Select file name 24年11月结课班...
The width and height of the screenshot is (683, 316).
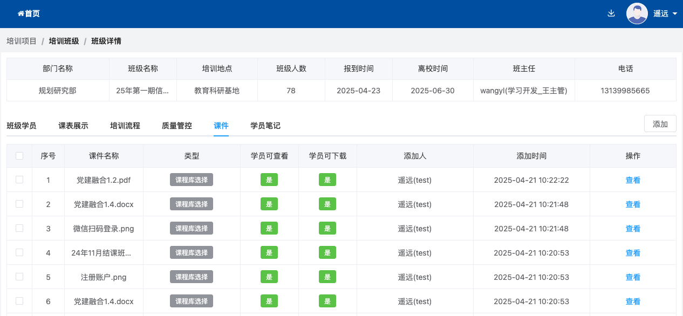101,253
